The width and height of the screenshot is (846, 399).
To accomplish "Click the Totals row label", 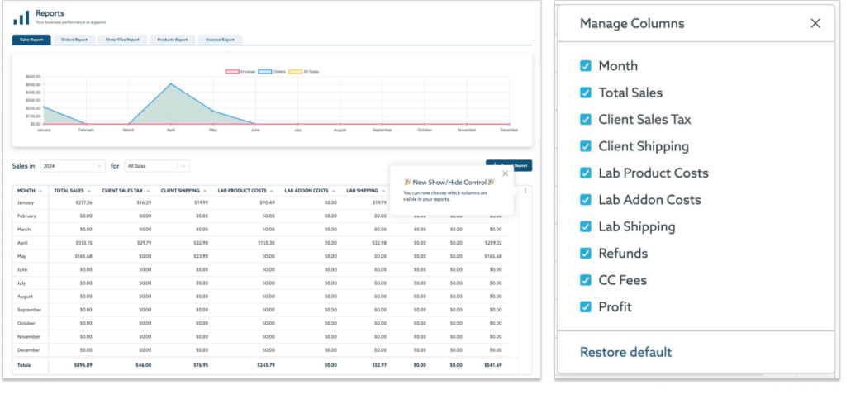I will pyautogui.click(x=24, y=365).
